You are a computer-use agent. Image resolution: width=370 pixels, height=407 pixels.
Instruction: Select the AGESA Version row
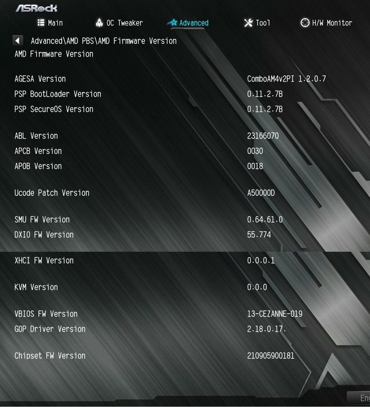pos(185,79)
